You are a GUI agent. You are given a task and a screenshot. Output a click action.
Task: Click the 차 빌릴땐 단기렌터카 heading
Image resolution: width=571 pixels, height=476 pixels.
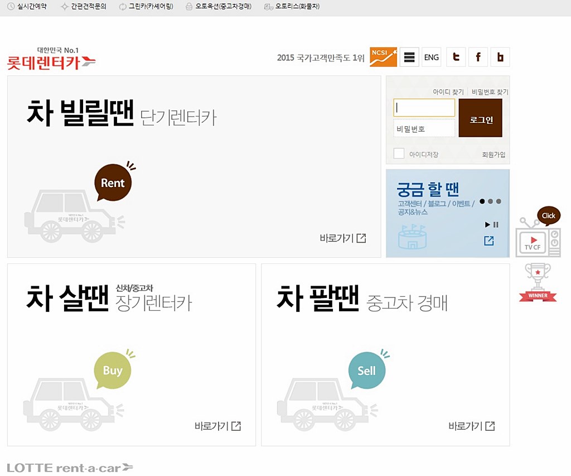[x=122, y=113]
